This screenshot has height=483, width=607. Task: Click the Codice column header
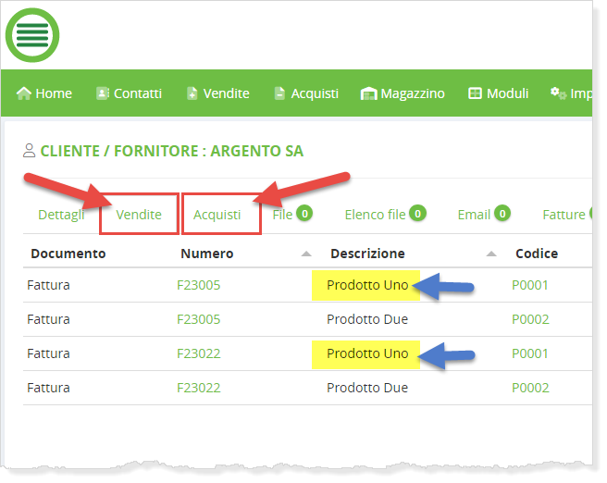[537, 254]
